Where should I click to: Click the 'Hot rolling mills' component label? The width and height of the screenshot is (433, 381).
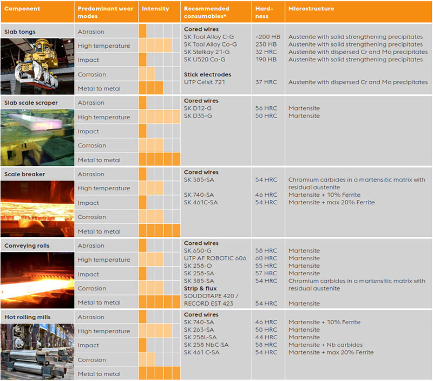28,317
